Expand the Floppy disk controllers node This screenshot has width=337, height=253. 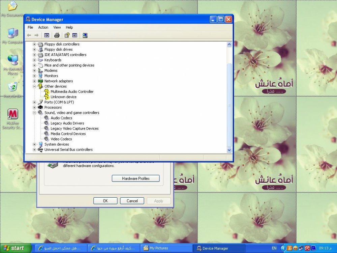coord(34,44)
